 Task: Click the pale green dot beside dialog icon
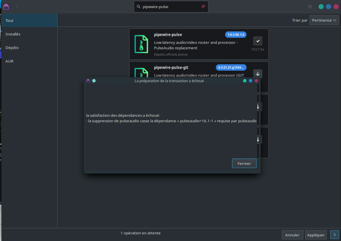click(x=94, y=81)
